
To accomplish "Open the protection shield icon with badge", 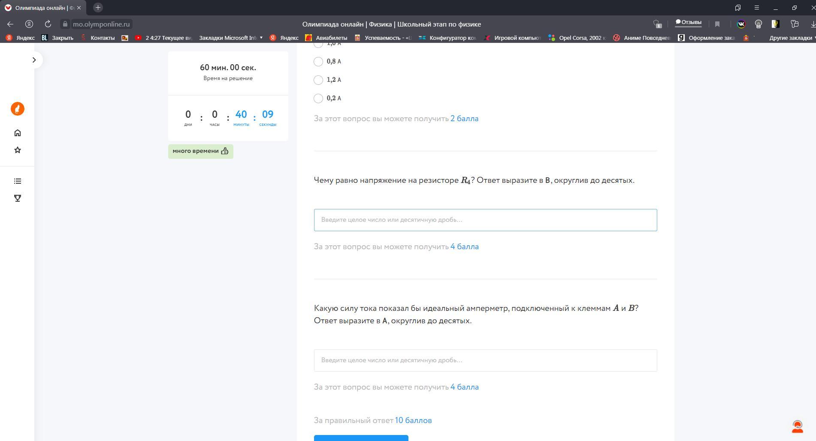I will pyautogui.click(x=657, y=24).
